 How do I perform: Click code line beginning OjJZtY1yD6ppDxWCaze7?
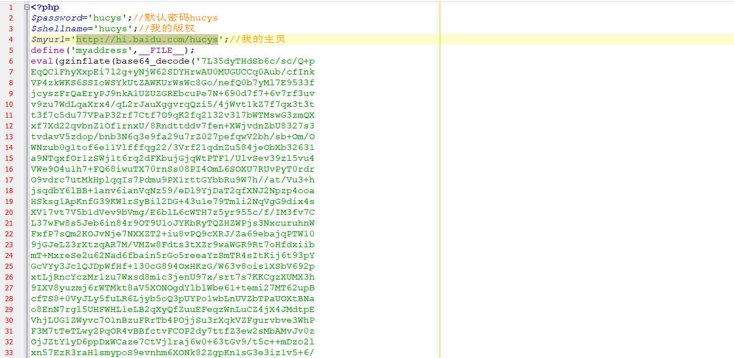click(x=173, y=342)
